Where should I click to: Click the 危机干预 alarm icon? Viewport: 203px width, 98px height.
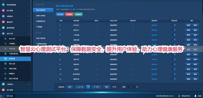click(x=3, y=34)
